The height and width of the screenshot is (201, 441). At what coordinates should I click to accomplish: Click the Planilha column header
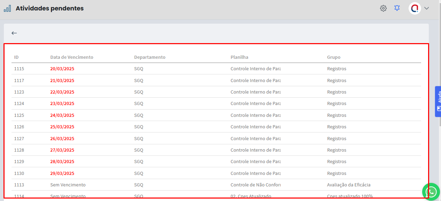[239, 57]
